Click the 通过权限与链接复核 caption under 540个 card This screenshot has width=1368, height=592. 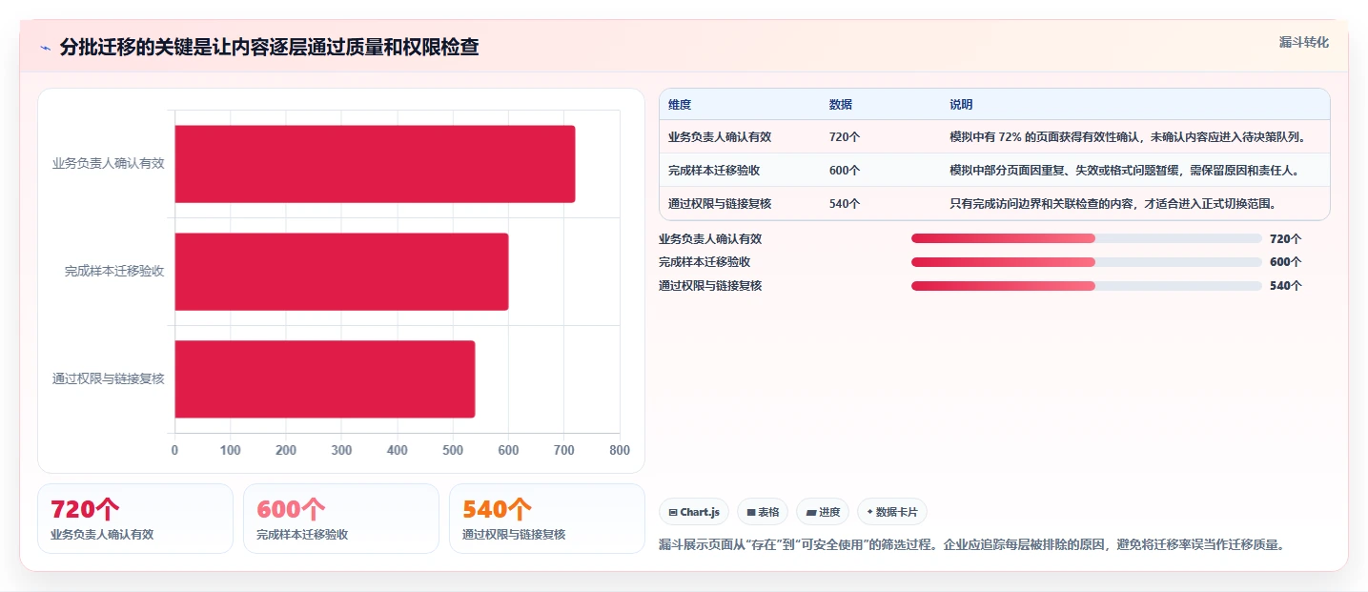tap(514, 535)
